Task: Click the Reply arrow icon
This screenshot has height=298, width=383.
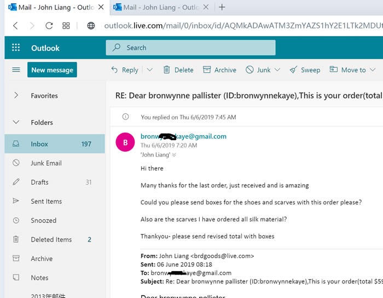Action: click(x=114, y=70)
